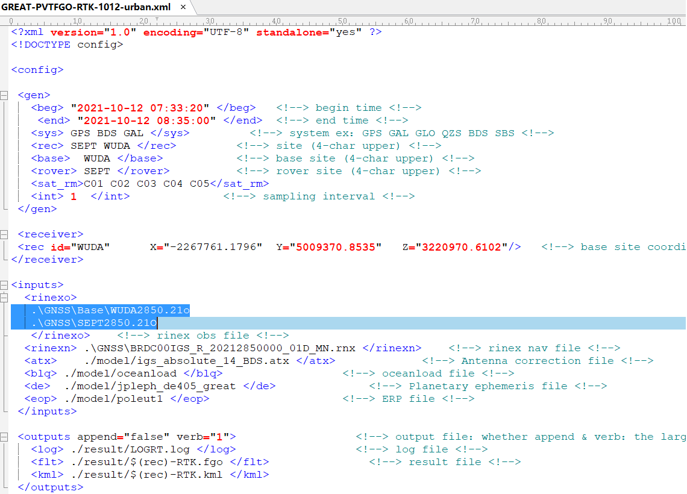Collapse the inputs section fold marker
Screen dimensions: 687x494
click(x=5, y=285)
